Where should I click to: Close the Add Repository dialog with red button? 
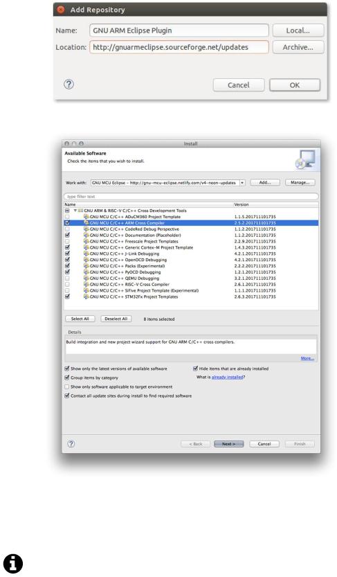(61, 10)
